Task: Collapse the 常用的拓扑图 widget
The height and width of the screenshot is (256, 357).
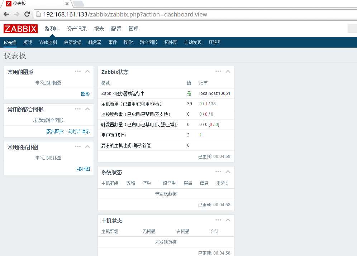Action: coord(87,146)
